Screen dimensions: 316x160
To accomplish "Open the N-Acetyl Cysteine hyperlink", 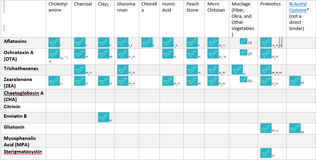I will (x=298, y=7).
